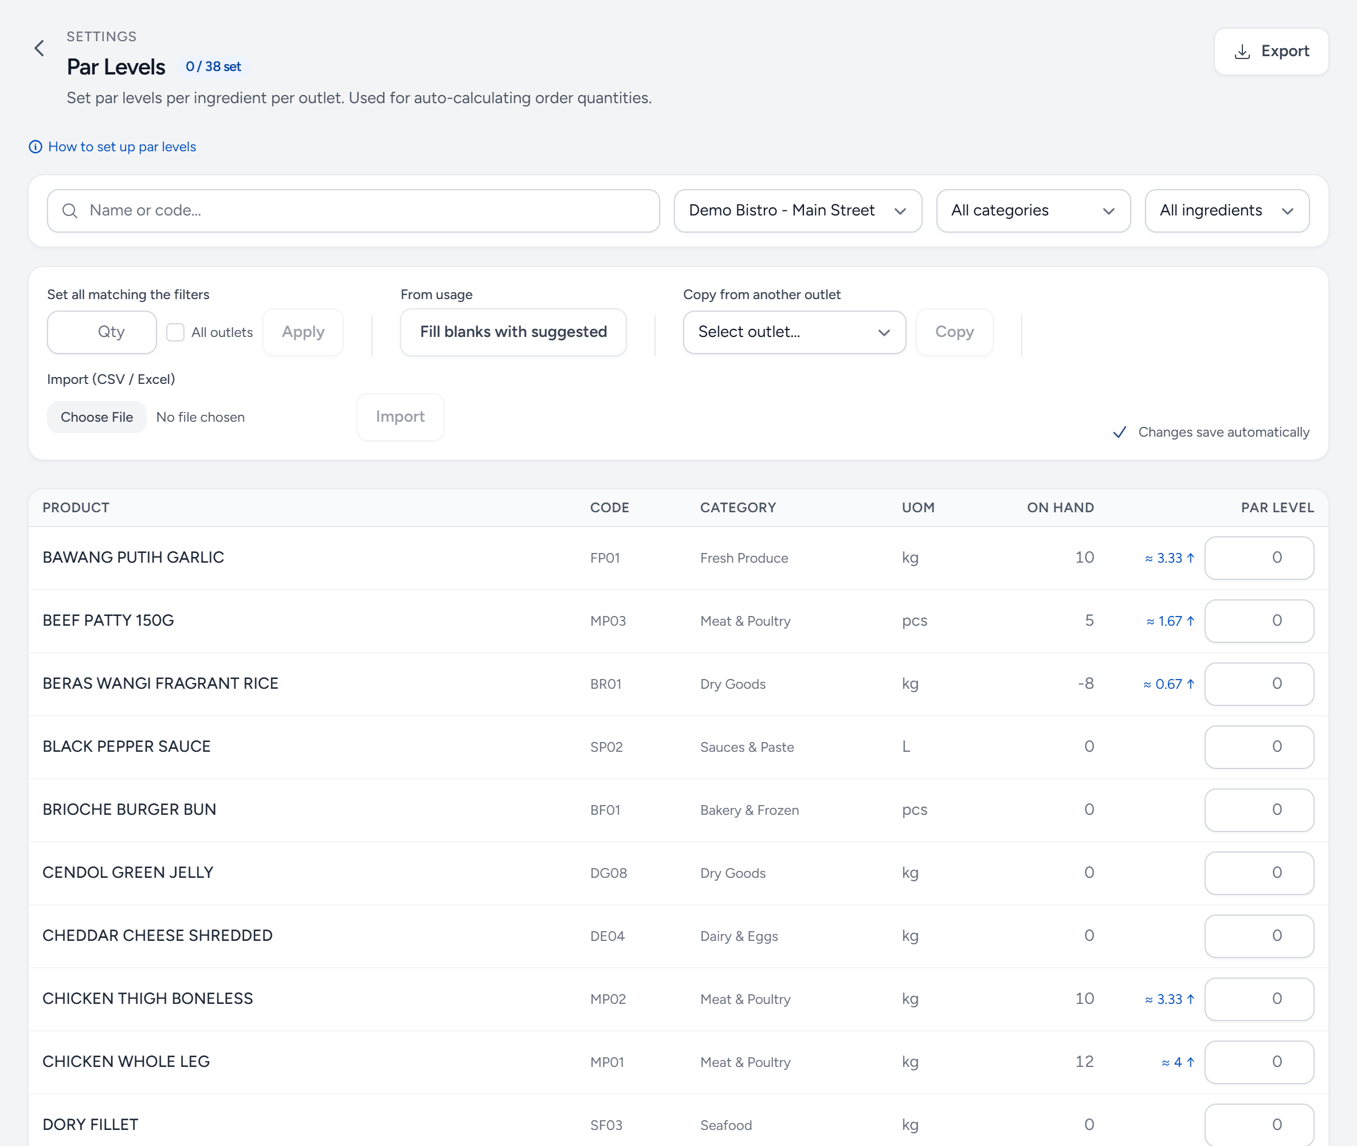Edit par level for Beef Patty 150G
Screen dimensions: 1357x1146
tap(1259, 621)
